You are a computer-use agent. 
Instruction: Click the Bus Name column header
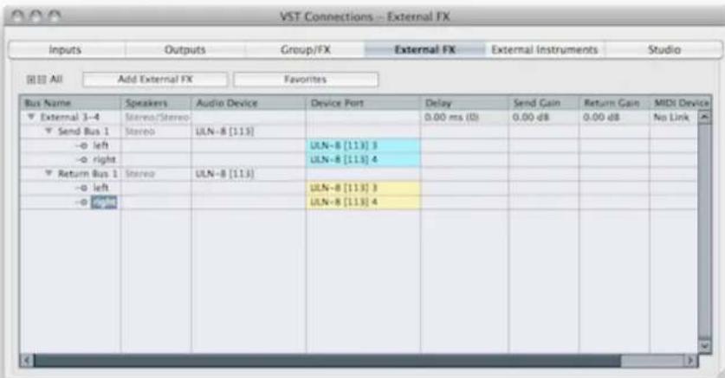tap(70, 103)
